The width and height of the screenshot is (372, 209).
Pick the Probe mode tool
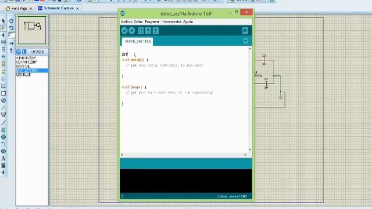point(3,108)
